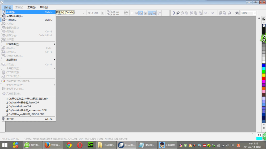This screenshot has height=149, width=266.
Task: Pick the yellow swatch in the palette
Action: click(x=264, y=75)
